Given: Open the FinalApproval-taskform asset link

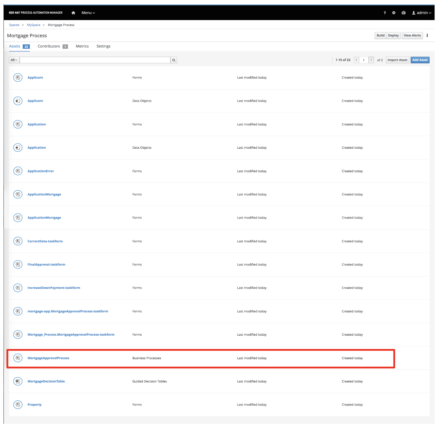Looking at the screenshot, I should pos(47,264).
